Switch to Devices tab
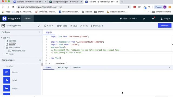The image size is (173, 97). [x=77, y=67]
